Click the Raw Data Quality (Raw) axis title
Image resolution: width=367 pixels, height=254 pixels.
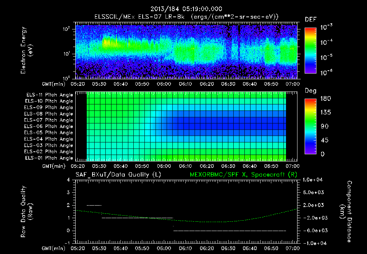27,212
